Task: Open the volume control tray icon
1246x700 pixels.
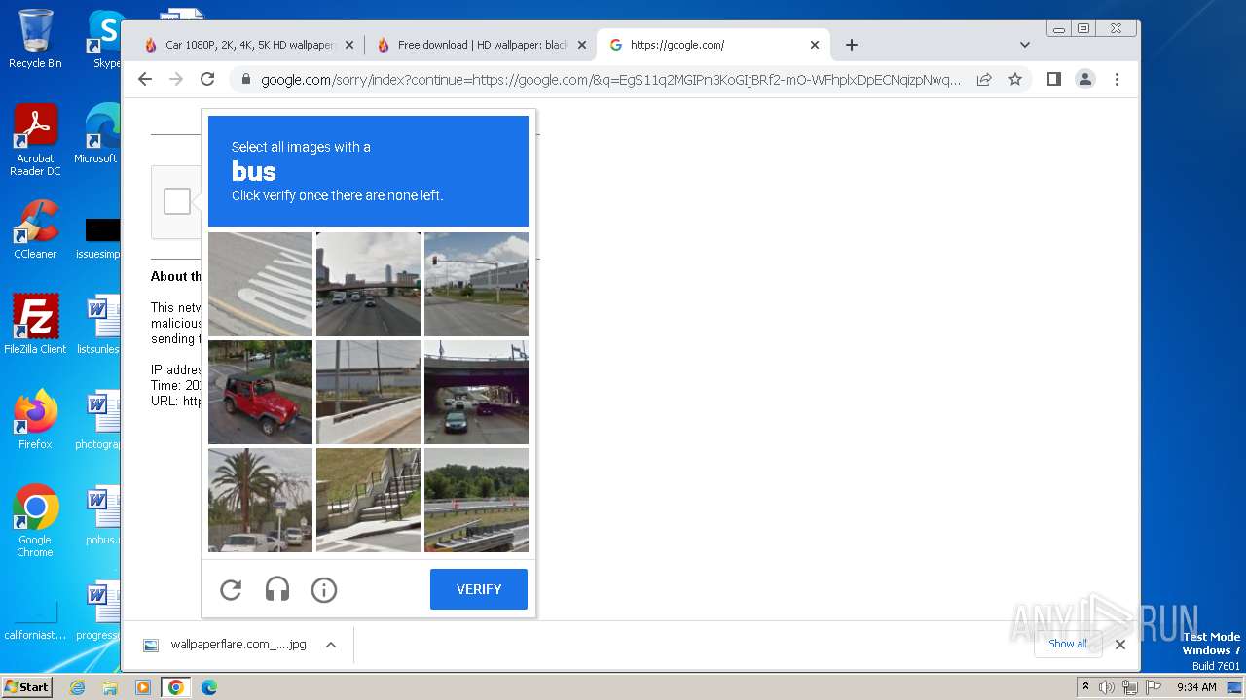Action: (x=1107, y=687)
